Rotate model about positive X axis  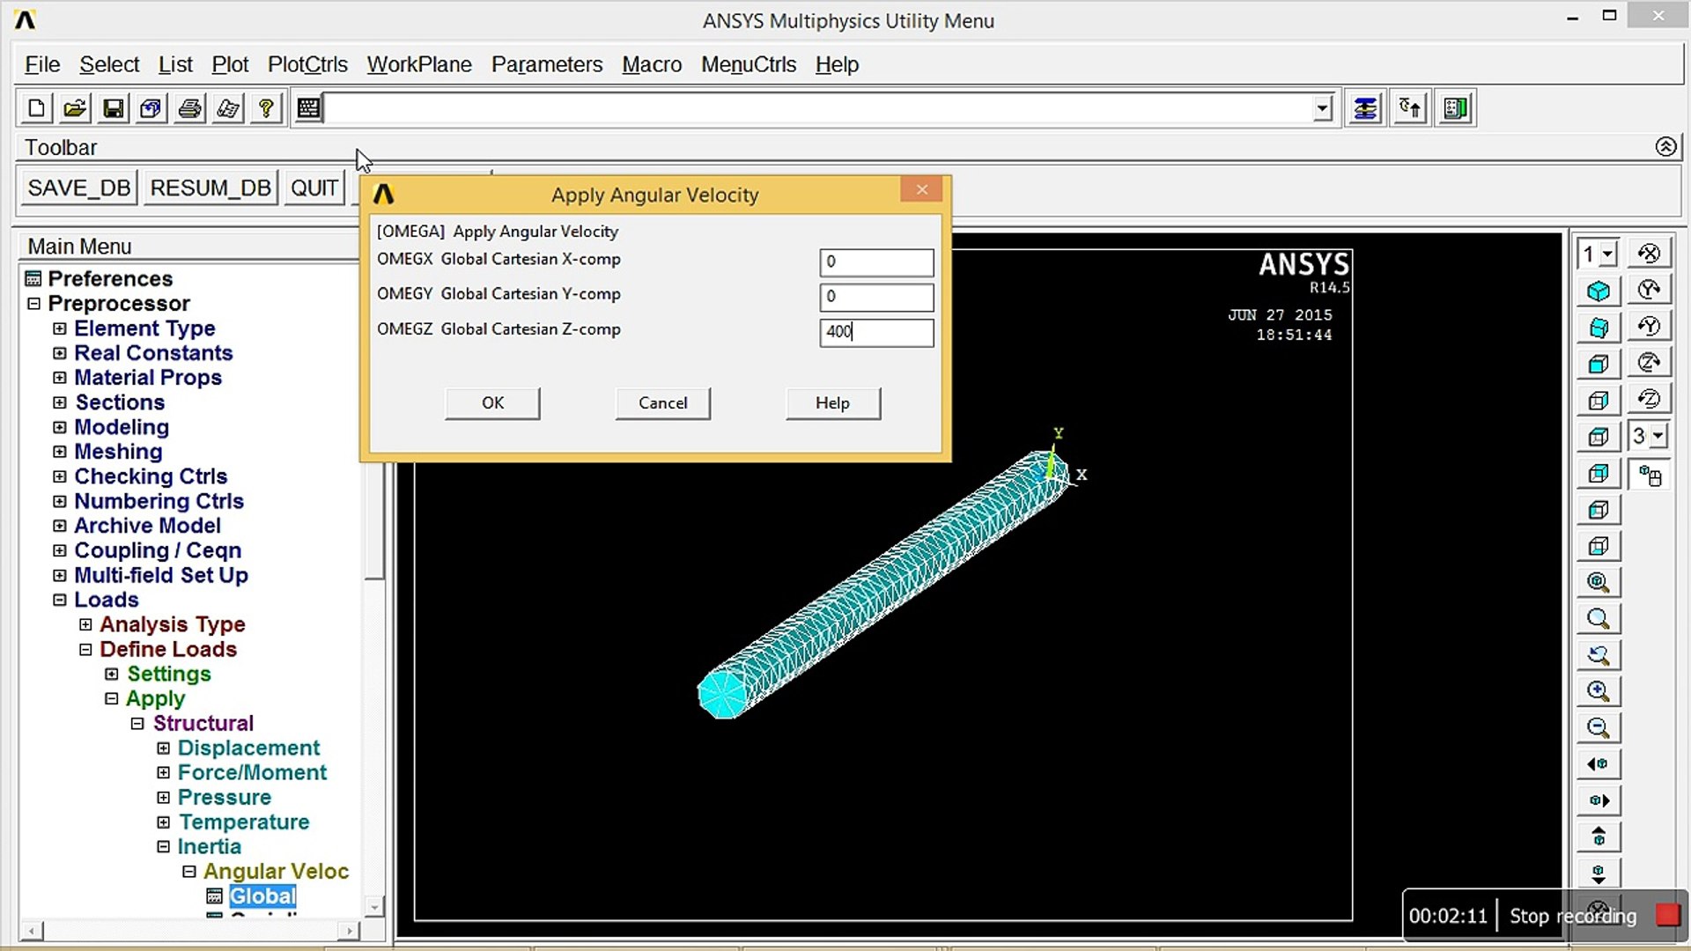[x=1649, y=254]
